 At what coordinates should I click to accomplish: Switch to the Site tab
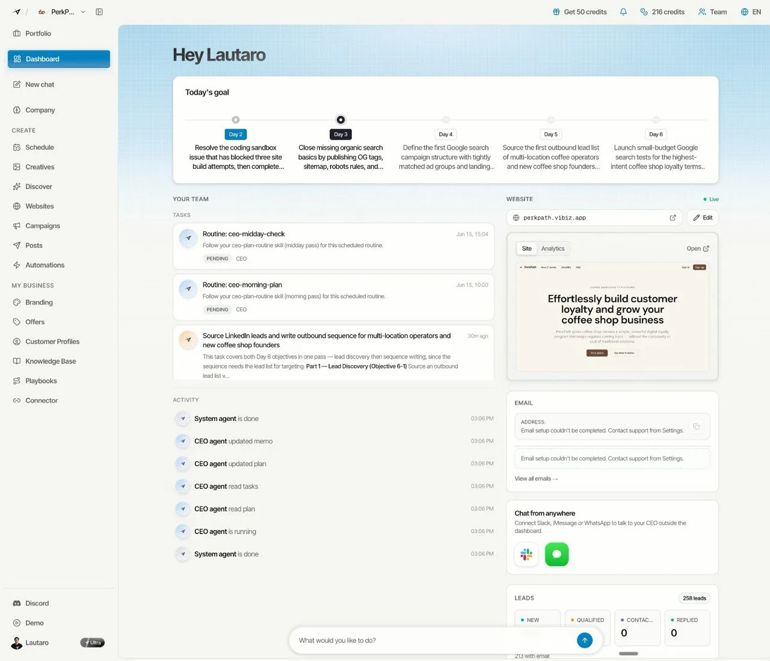point(526,248)
